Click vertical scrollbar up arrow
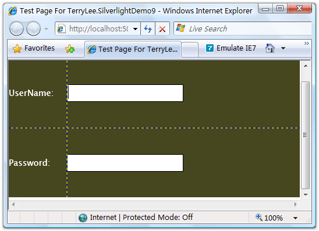Viewport: 319px width, 231px height. point(306,66)
